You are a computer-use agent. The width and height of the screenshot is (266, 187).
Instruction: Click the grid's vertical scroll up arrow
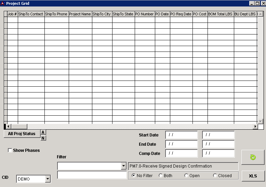click(x=260, y=14)
